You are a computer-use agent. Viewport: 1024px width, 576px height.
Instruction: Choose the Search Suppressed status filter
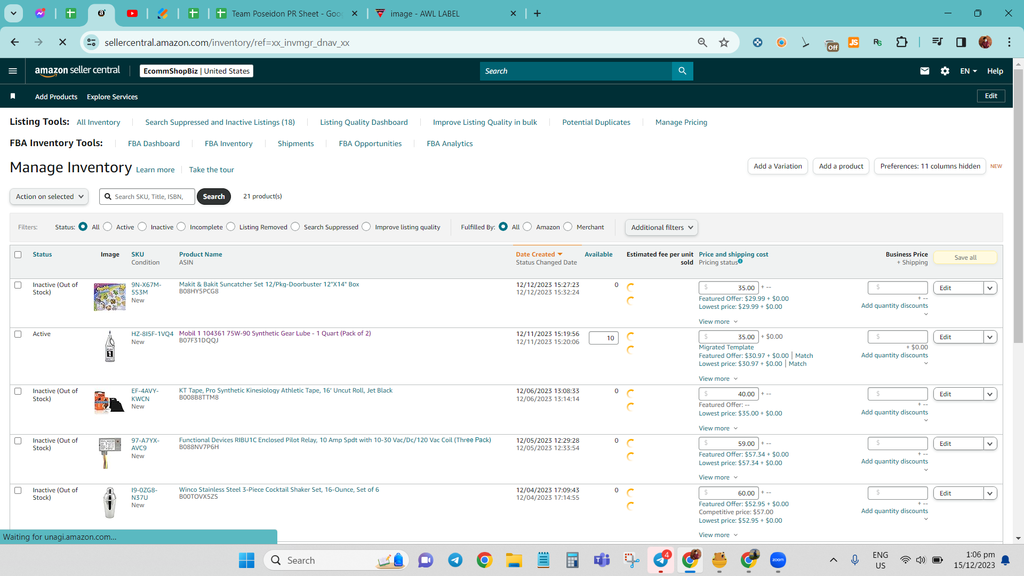[295, 227]
